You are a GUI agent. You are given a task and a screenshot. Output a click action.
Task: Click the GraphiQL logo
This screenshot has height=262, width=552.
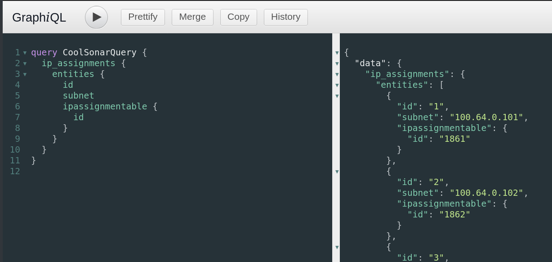(39, 17)
